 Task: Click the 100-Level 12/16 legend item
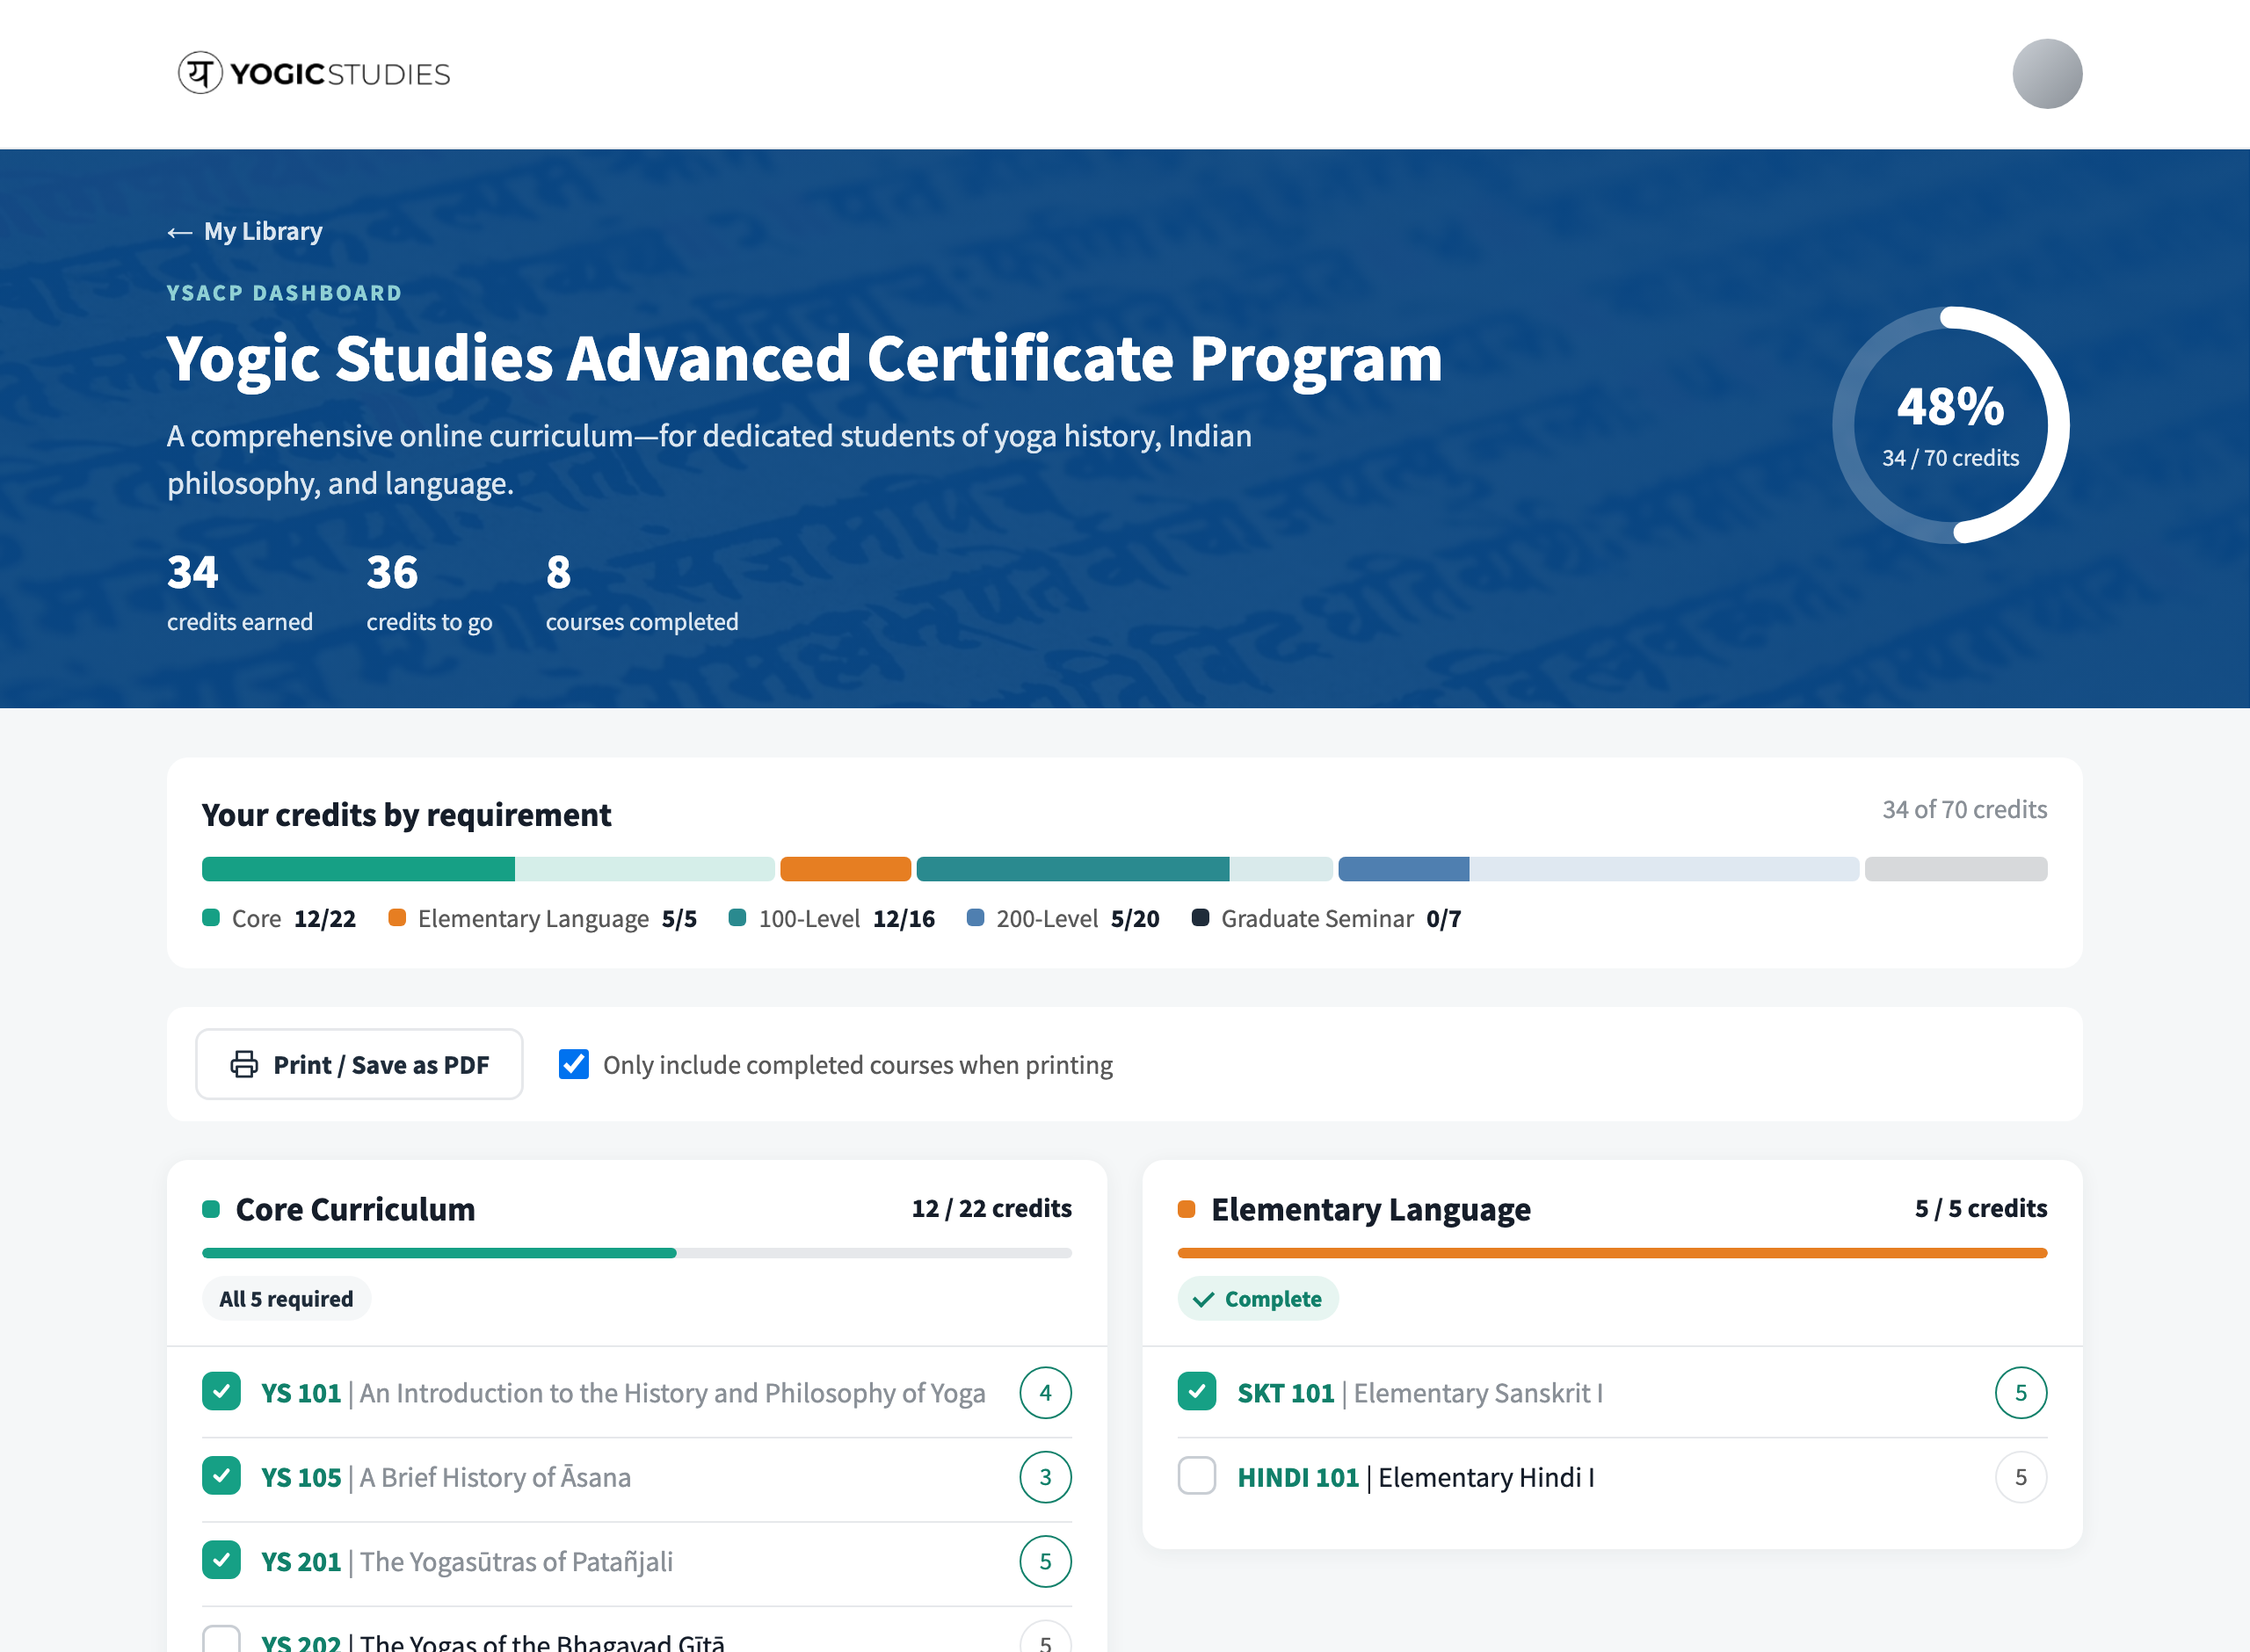click(x=832, y=918)
